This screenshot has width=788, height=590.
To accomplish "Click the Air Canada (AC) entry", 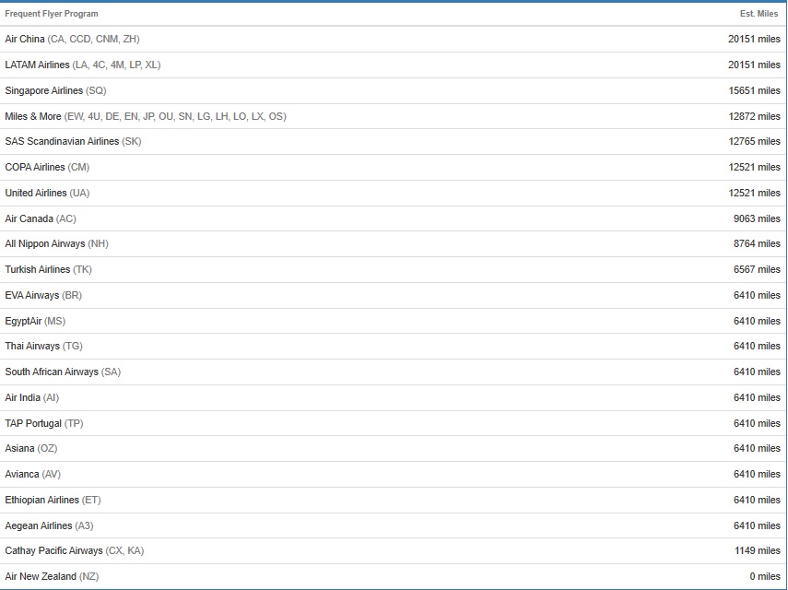I will (41, 218).
